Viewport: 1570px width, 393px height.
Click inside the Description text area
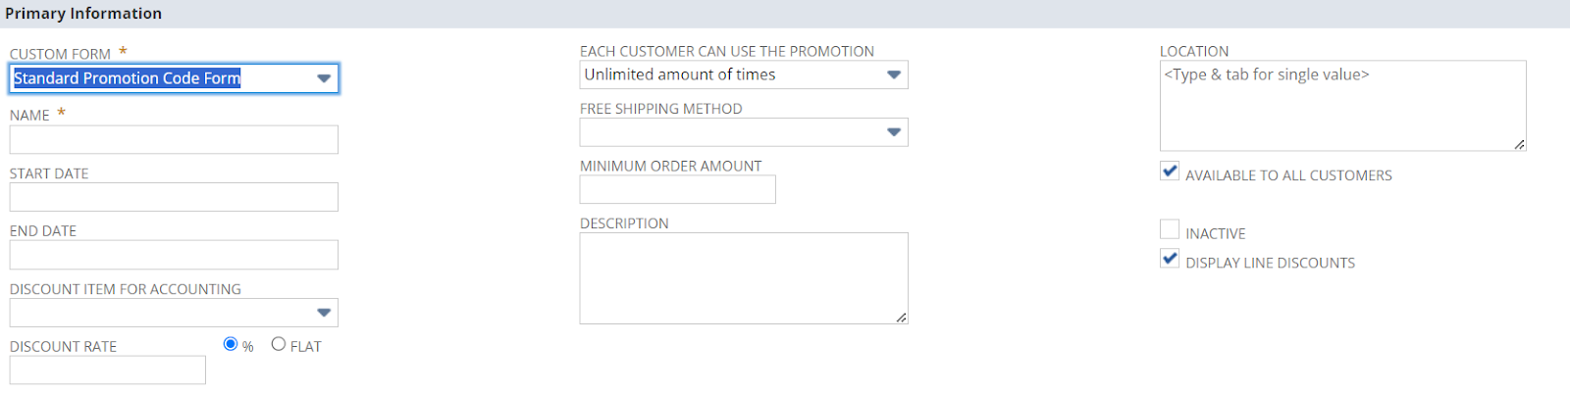744,278
